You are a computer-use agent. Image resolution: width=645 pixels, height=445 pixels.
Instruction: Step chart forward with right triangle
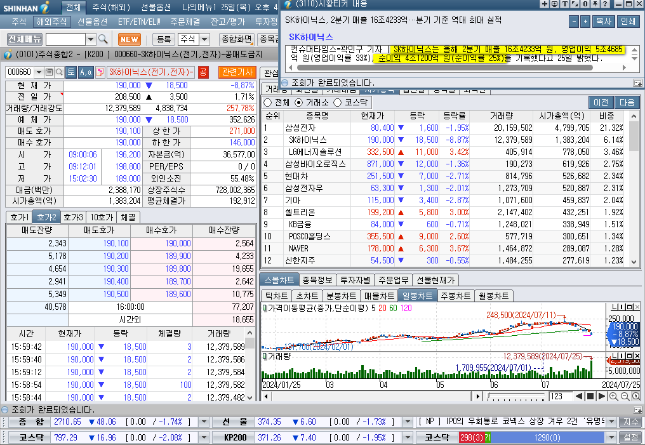pyautogui.click(x=601, y=397)
